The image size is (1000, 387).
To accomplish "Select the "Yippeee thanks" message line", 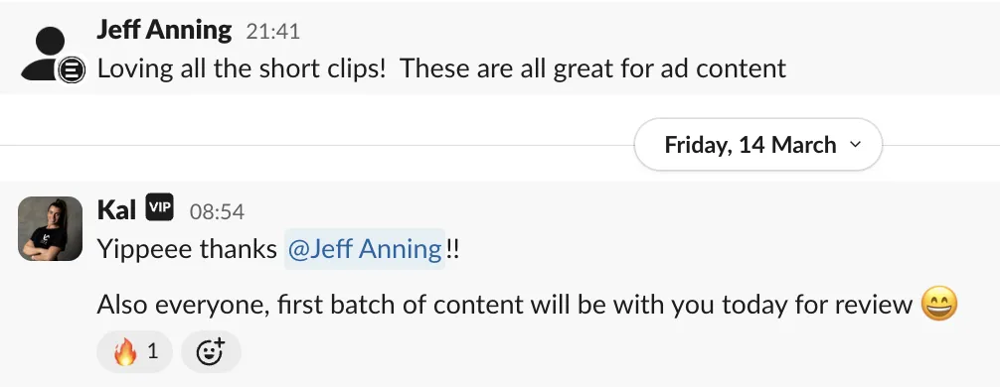I will (x=278, y=249).
